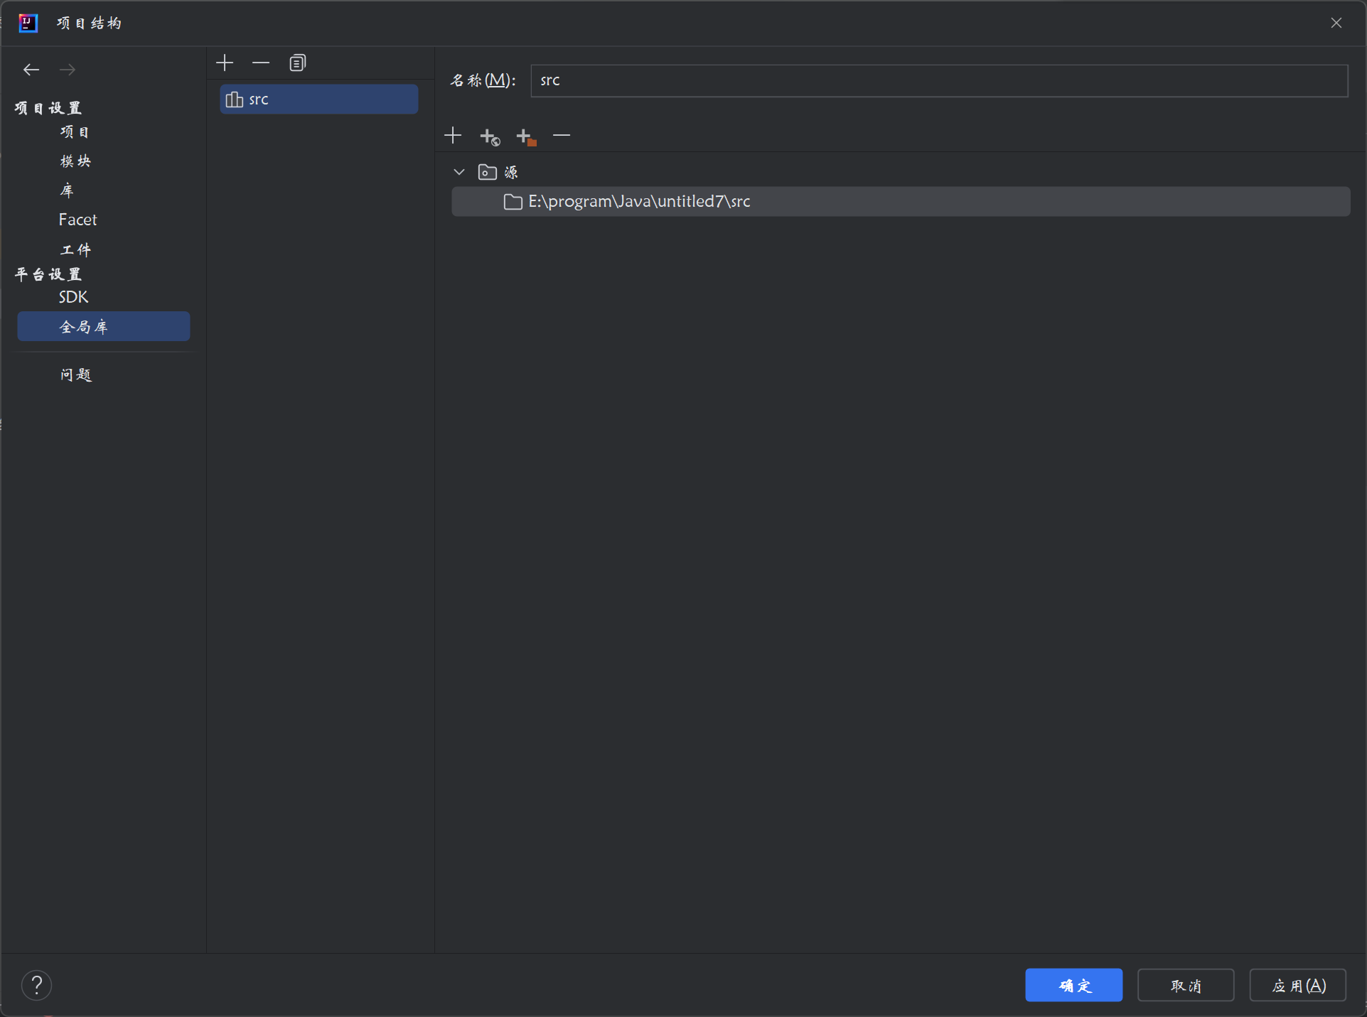Screen dimensions: 1367x1017
Task: Open the 模块 settings page
Action: click(75, 161)
